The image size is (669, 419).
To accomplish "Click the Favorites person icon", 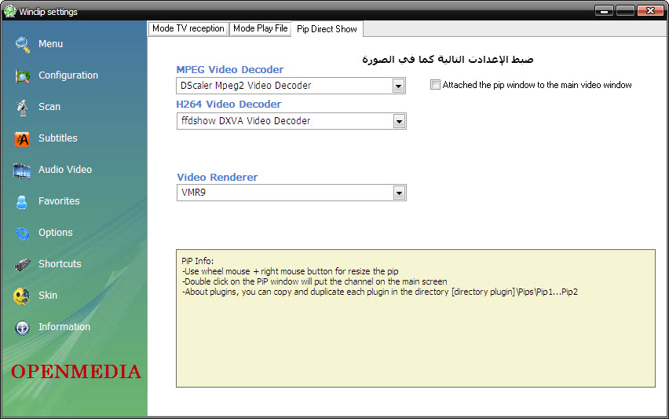I will pos(22,201).
